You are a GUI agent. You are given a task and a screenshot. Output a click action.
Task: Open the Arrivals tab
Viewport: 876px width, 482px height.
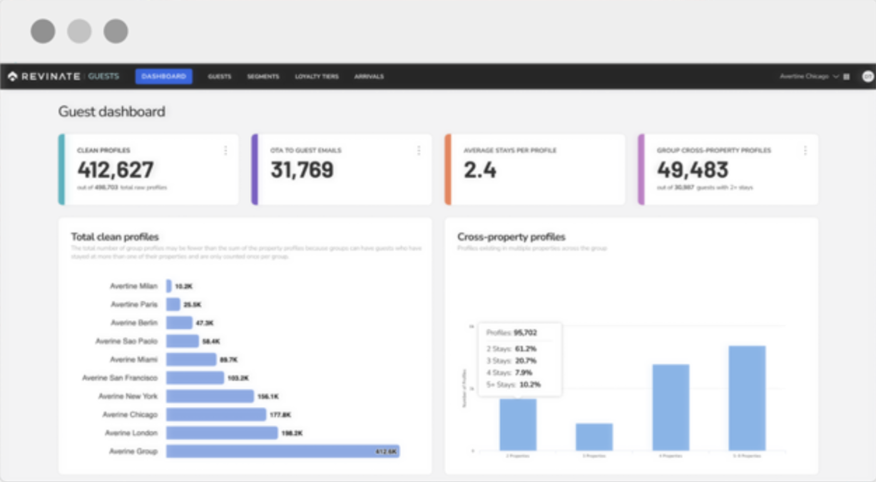click(369, 76)
